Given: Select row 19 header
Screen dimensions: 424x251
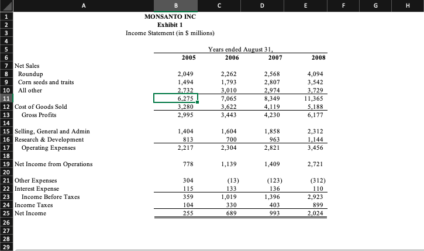Looking at the screenshot, I should (6, 164).
